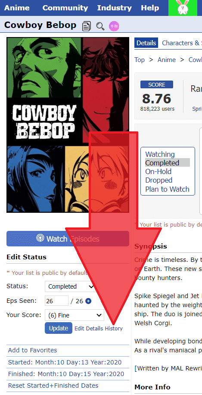Image resolution: width=202 pixels, height=395 pixels.
Task: Click the pink round badge icon beside title
Action: tap(114, 26)
